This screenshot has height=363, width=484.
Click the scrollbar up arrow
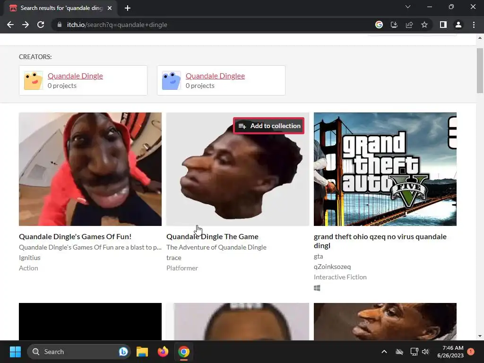pyautogui.click(x=480, y=38)
